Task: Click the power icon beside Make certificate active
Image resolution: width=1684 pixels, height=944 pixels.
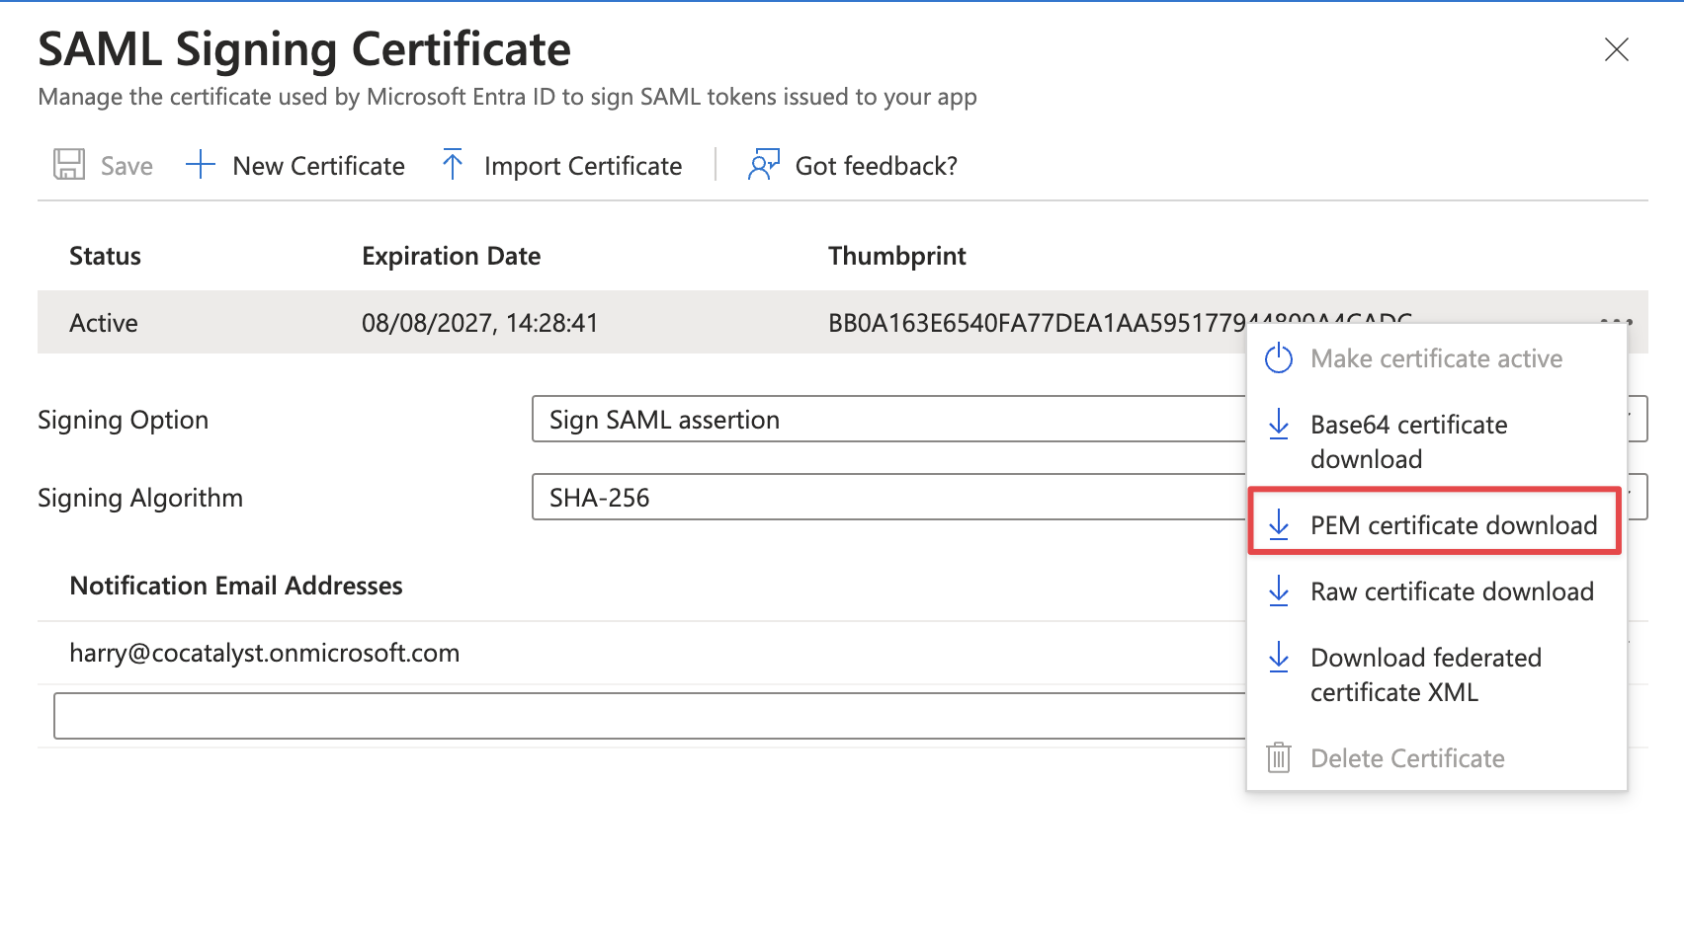Action: tap(1279, 358)
